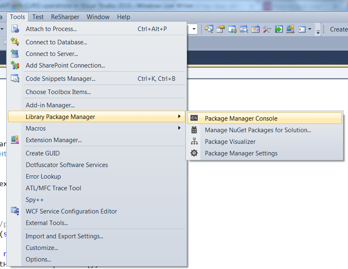This screenshot has height=269, width=348.
Task: Select Import and Export Settings
Action: coord(64,236)
